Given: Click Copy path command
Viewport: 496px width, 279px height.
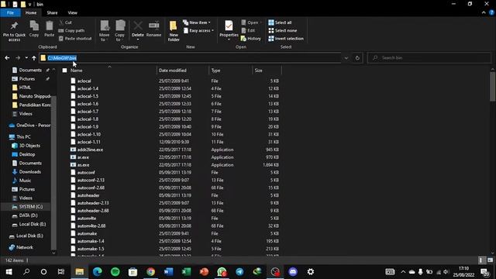Looking at the screenshot, I should [x=71, y=30].
